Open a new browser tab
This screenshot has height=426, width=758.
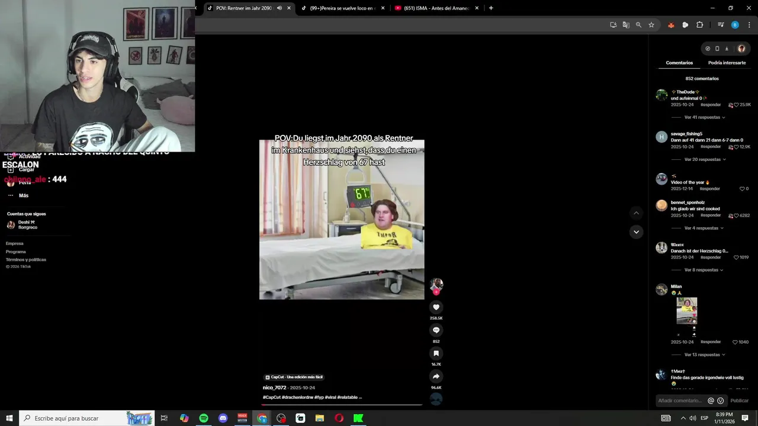[x=491, y=8]
